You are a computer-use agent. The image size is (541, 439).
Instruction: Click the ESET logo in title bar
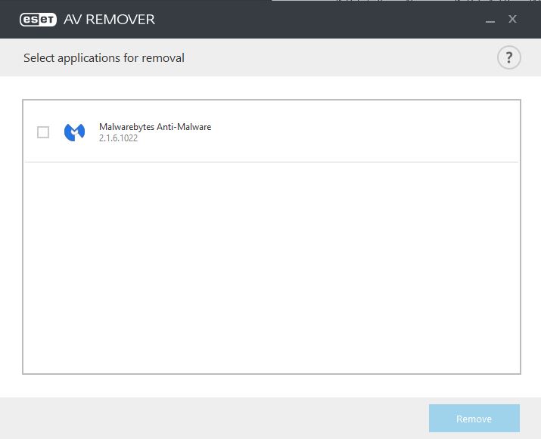[38, 20]
